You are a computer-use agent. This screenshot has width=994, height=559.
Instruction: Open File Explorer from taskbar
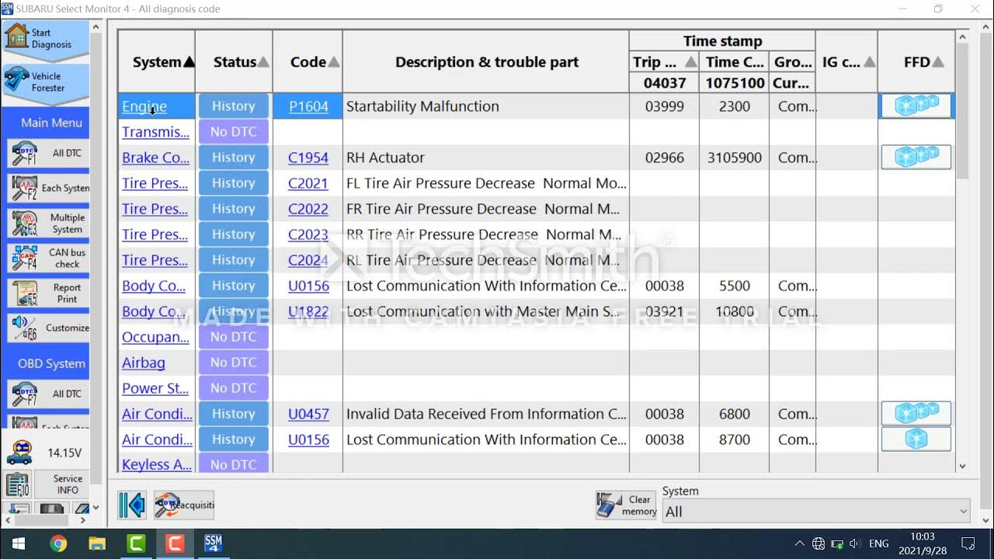pos(97,543)
